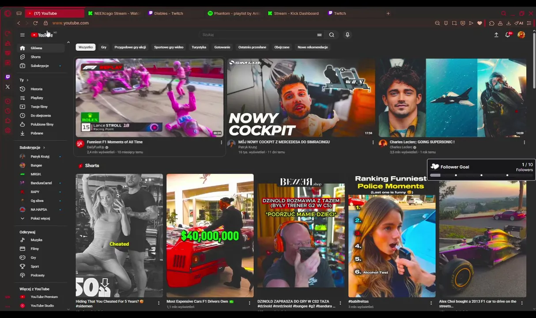Start voice search with microphone icon
This screenshot has height=318, width=536.
tap(347, 34)
